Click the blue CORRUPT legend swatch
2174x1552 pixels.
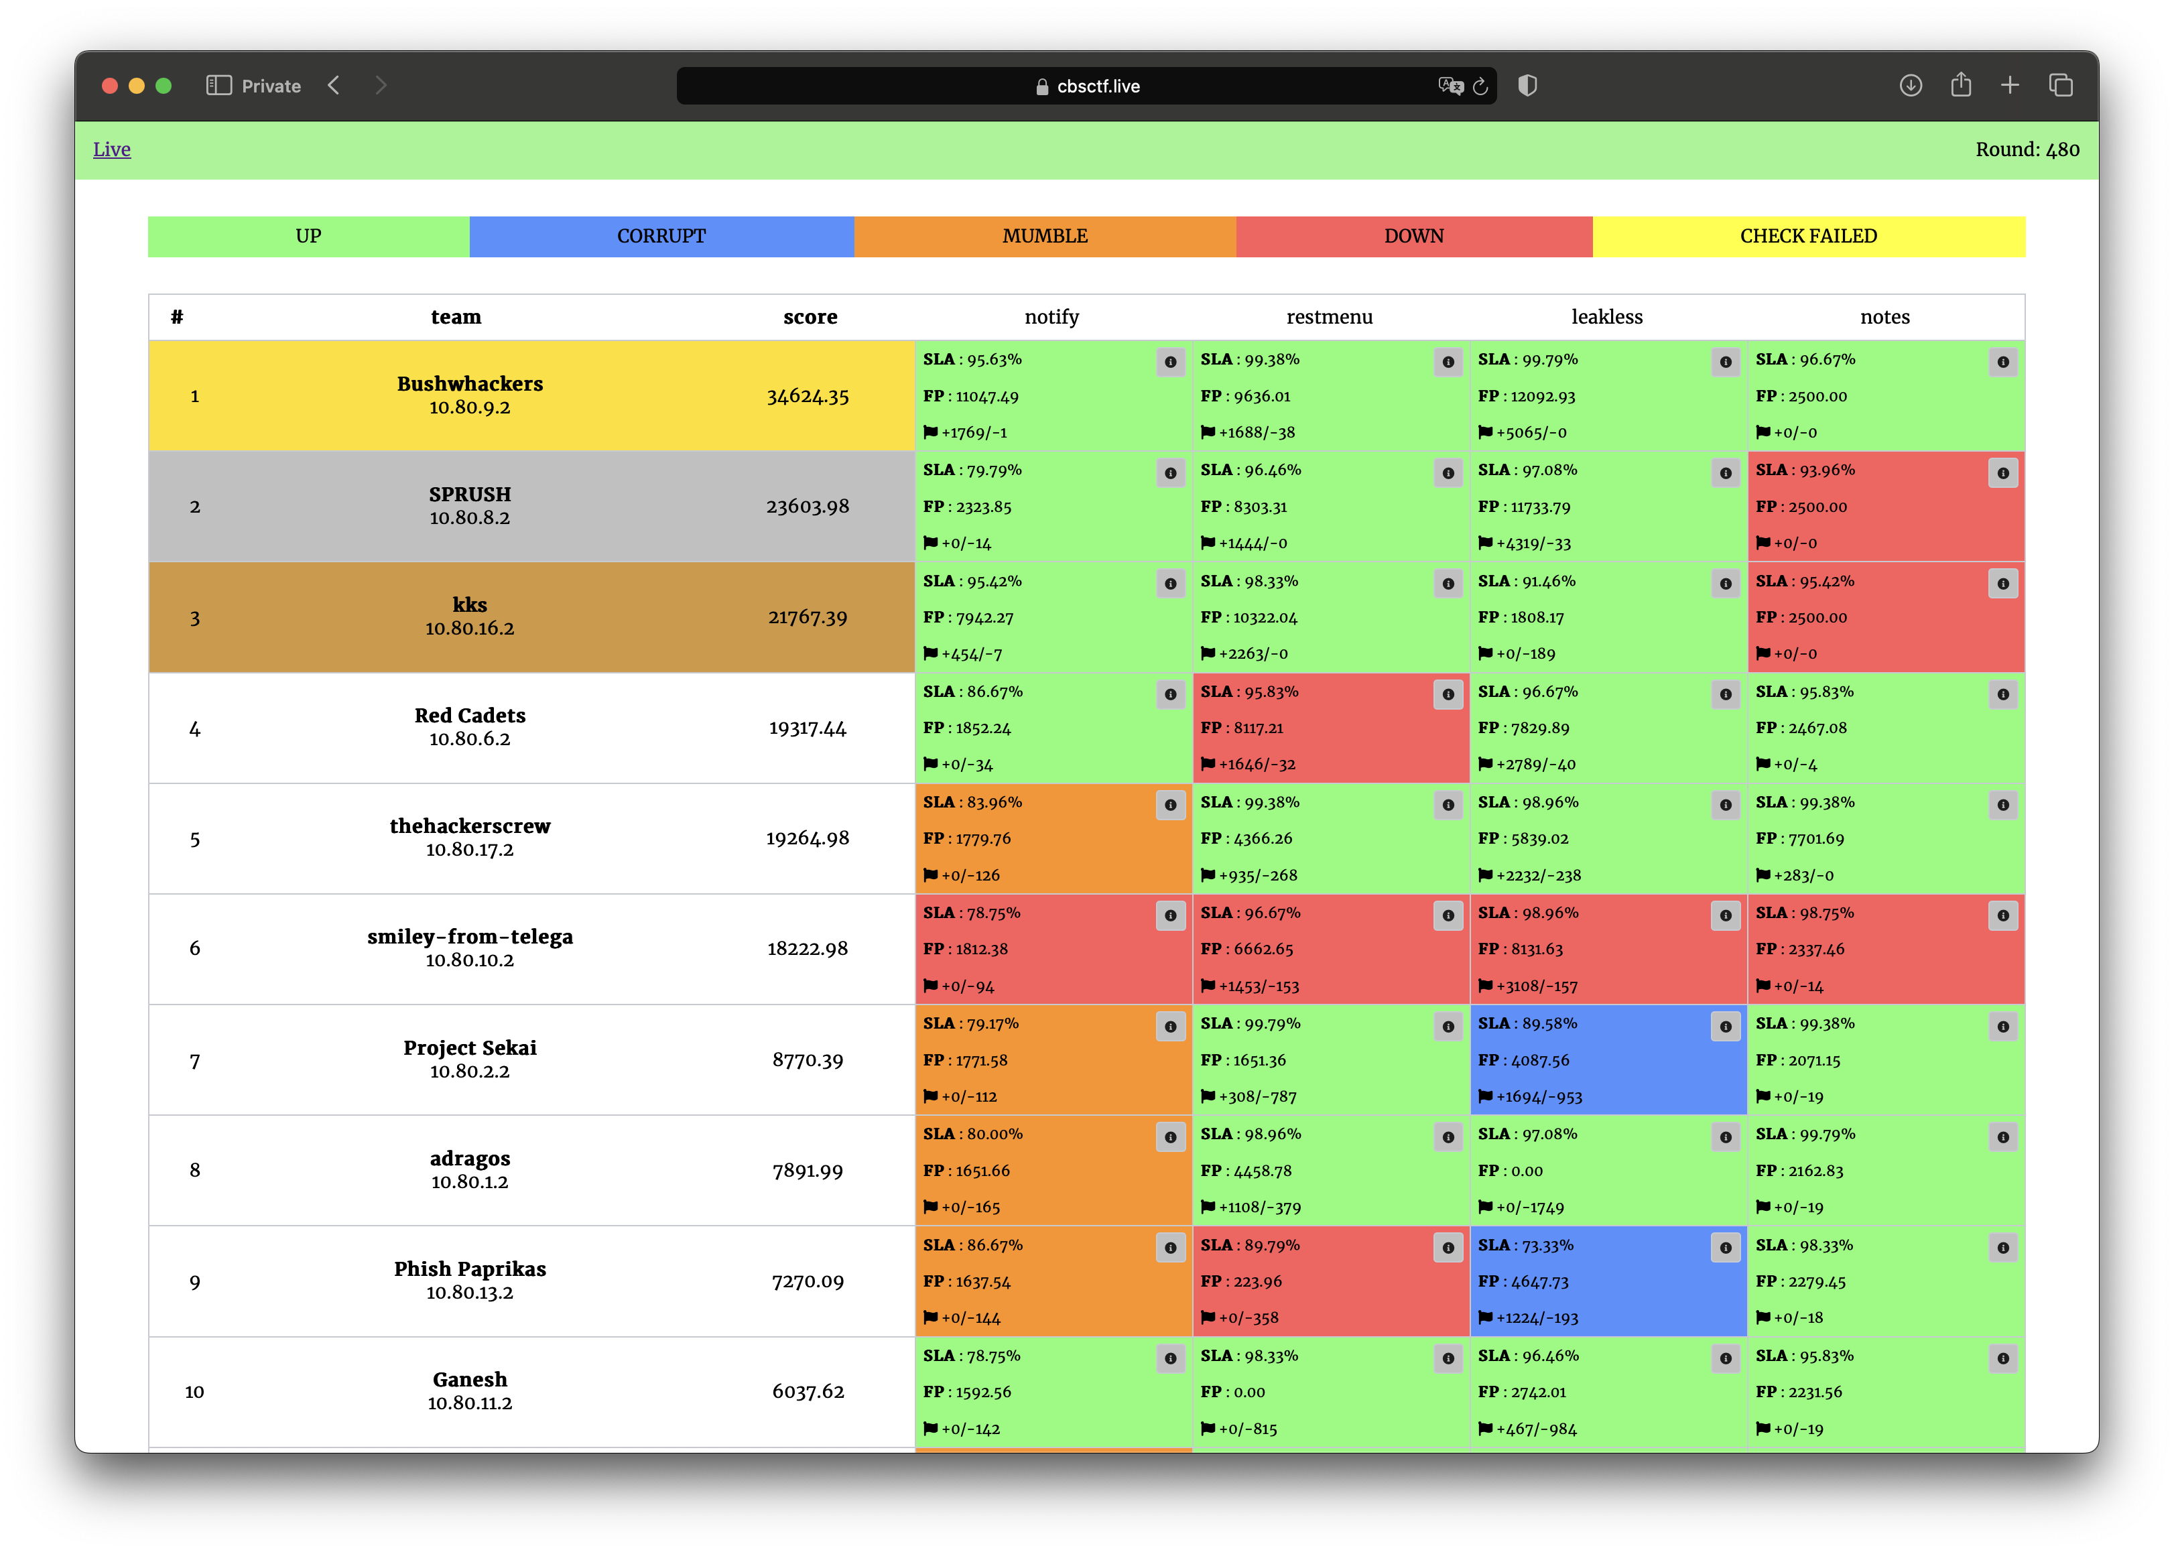pyautogui.click(x=661, y=236)
